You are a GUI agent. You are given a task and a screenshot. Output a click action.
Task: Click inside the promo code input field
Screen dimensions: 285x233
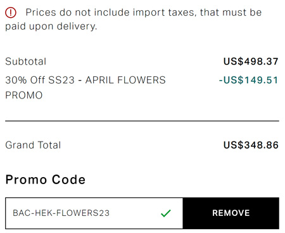coord(94,213)
